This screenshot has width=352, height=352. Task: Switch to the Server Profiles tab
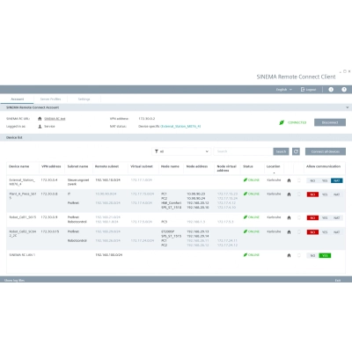pos(50,99)
